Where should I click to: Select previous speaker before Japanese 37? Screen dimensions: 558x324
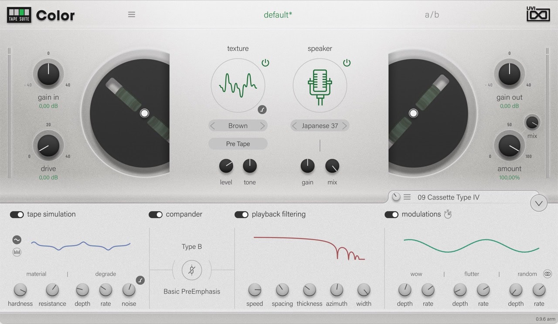(x=295, y=126)
